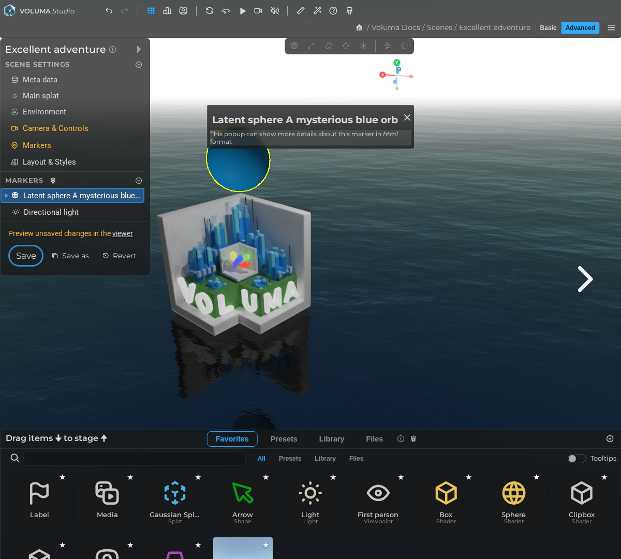The image size is (621, 559).
Task: Toggle the muted audio icon
Action: pos(275,11)
